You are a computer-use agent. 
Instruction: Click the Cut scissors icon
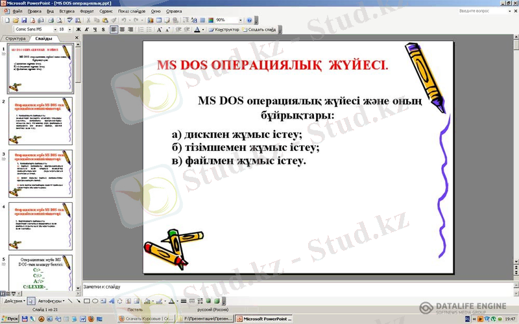tap(88, 20)
